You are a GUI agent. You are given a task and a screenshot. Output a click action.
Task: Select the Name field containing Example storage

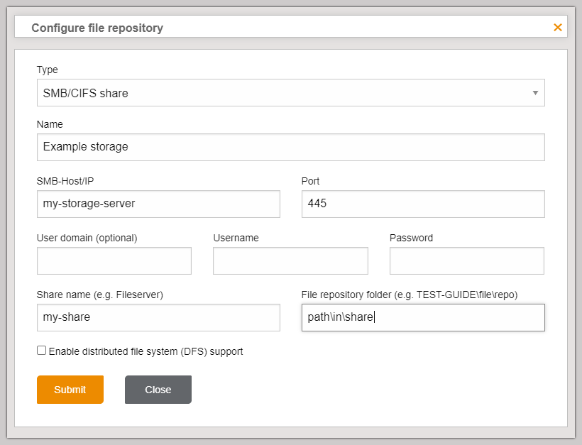290,147
